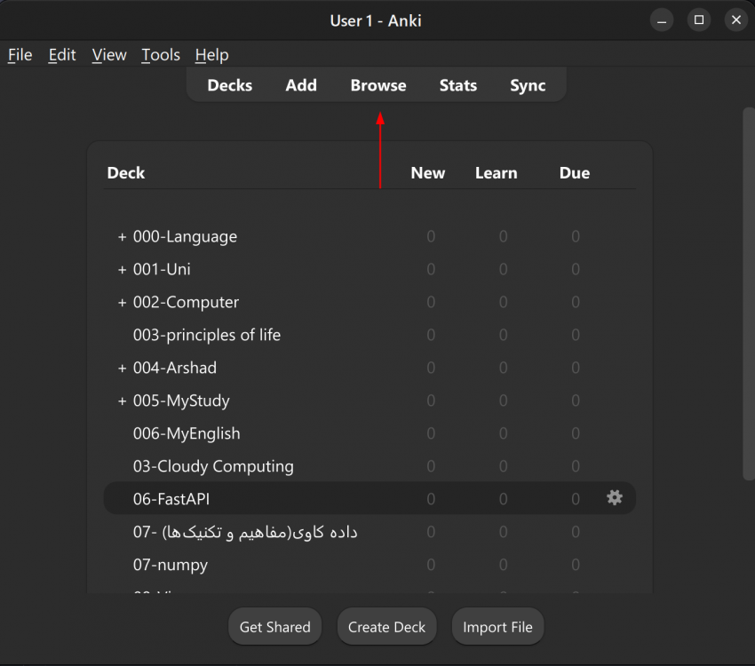Expand the 001-Uni deck tree
Image resolution: width=755 pixels, height=666 pixels.
[x=123, y=270]
